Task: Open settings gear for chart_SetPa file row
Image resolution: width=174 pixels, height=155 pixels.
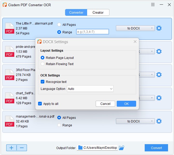Action: pos(159,98)
